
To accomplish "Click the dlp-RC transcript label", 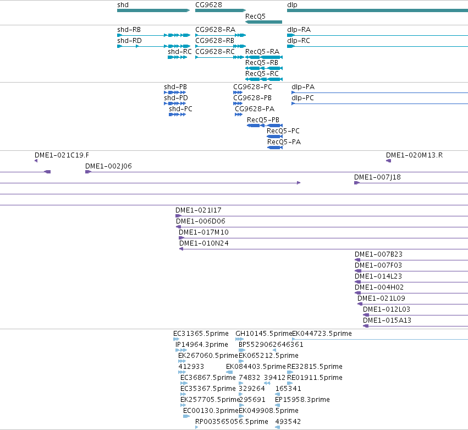I will [299, 41].
